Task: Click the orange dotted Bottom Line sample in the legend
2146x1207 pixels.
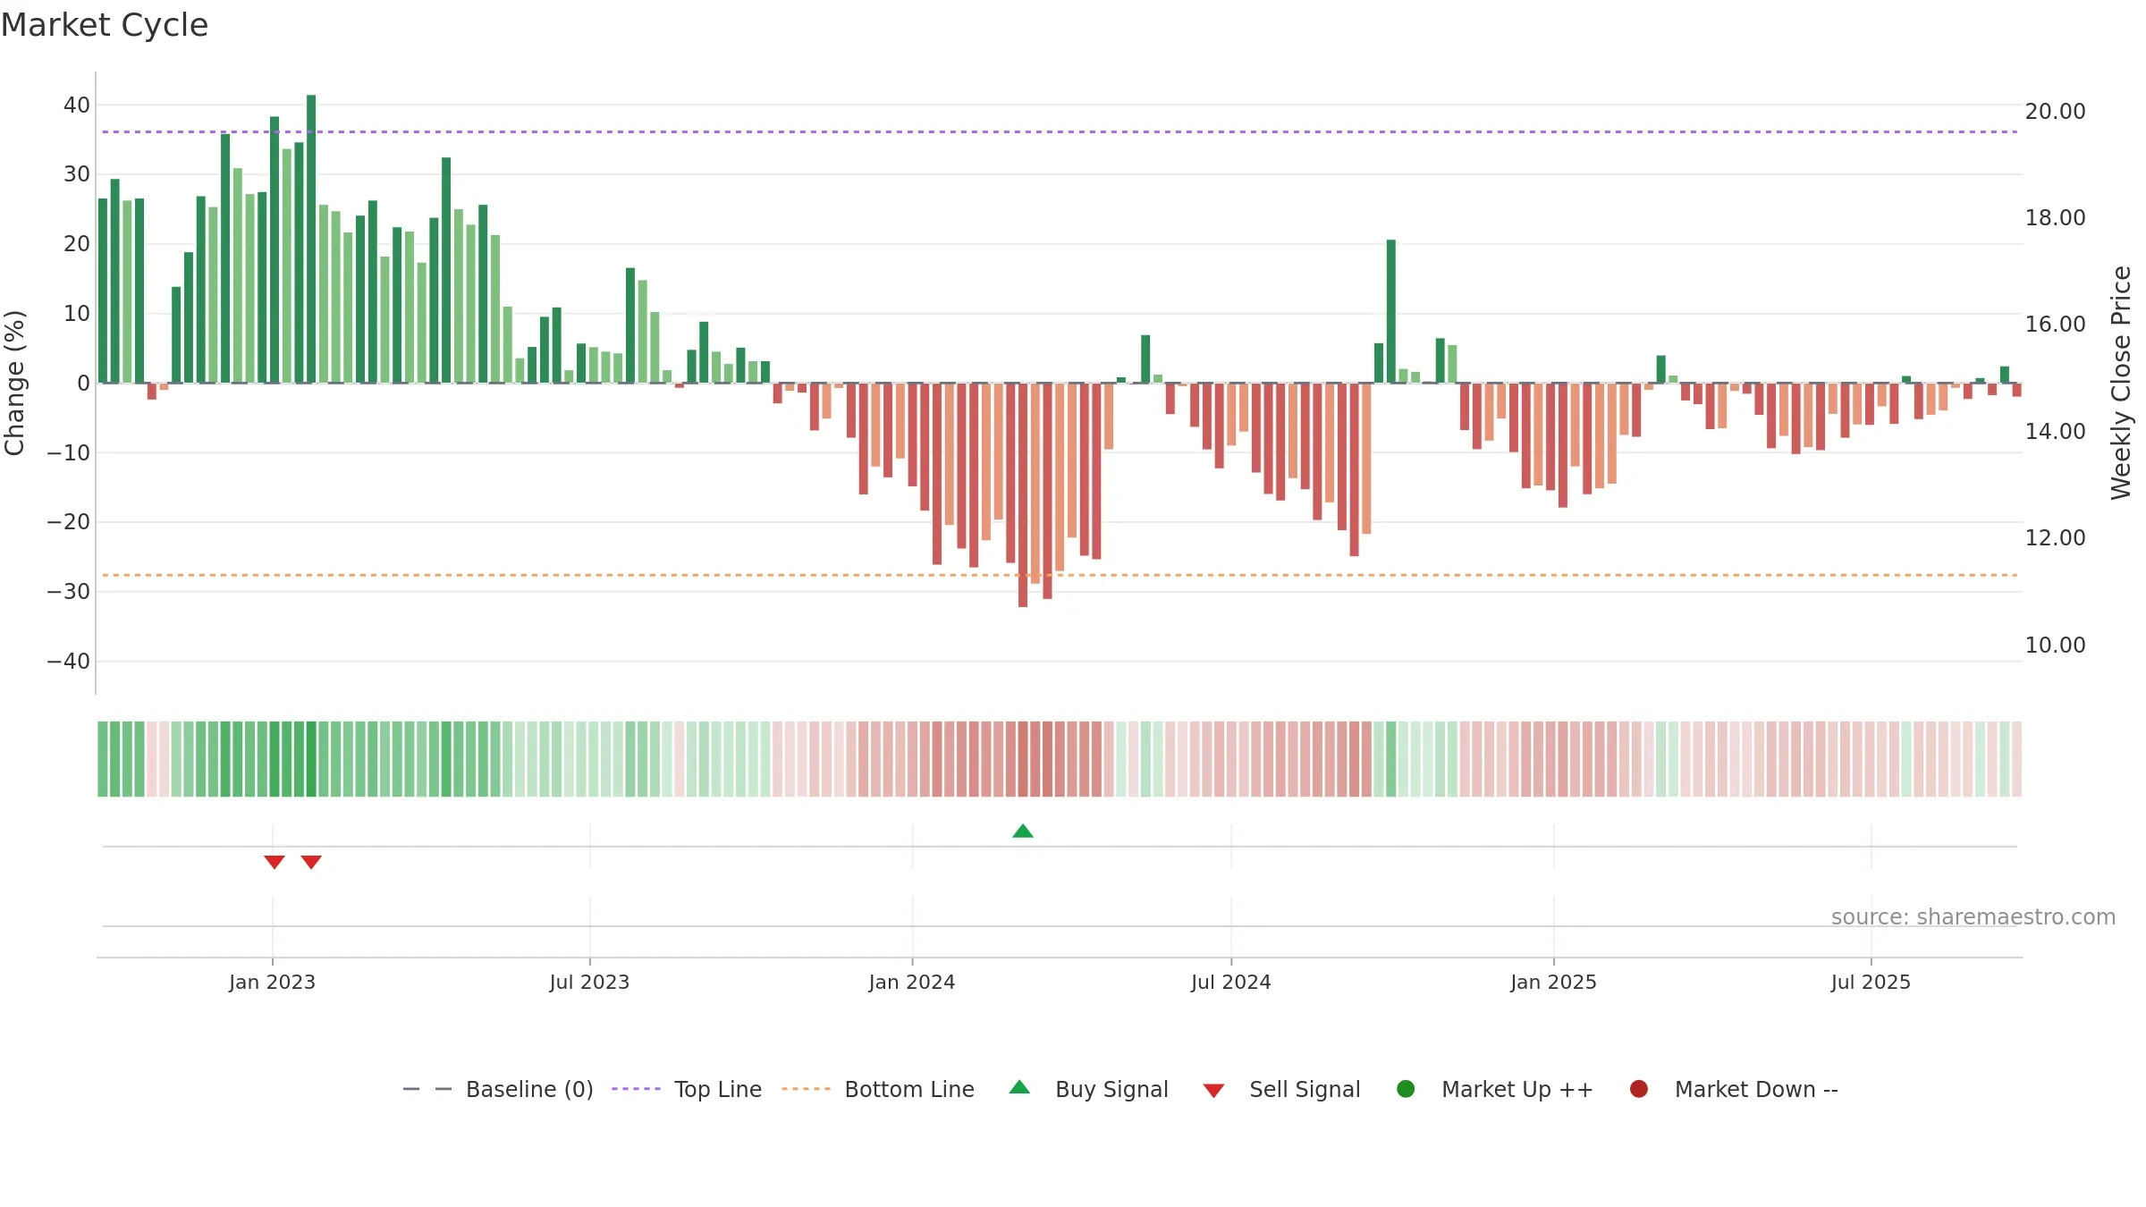Action: (806, 1089)
